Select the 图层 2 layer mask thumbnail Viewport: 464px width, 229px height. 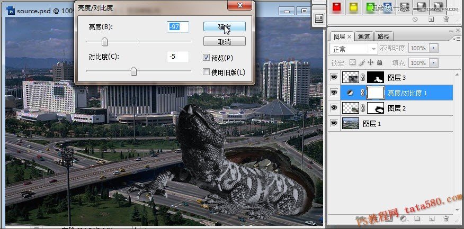pyautogui.click(x=376, y=108)
